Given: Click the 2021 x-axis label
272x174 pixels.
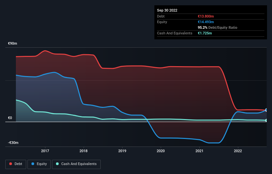Looking at the screenshot, I should (199, 151).
